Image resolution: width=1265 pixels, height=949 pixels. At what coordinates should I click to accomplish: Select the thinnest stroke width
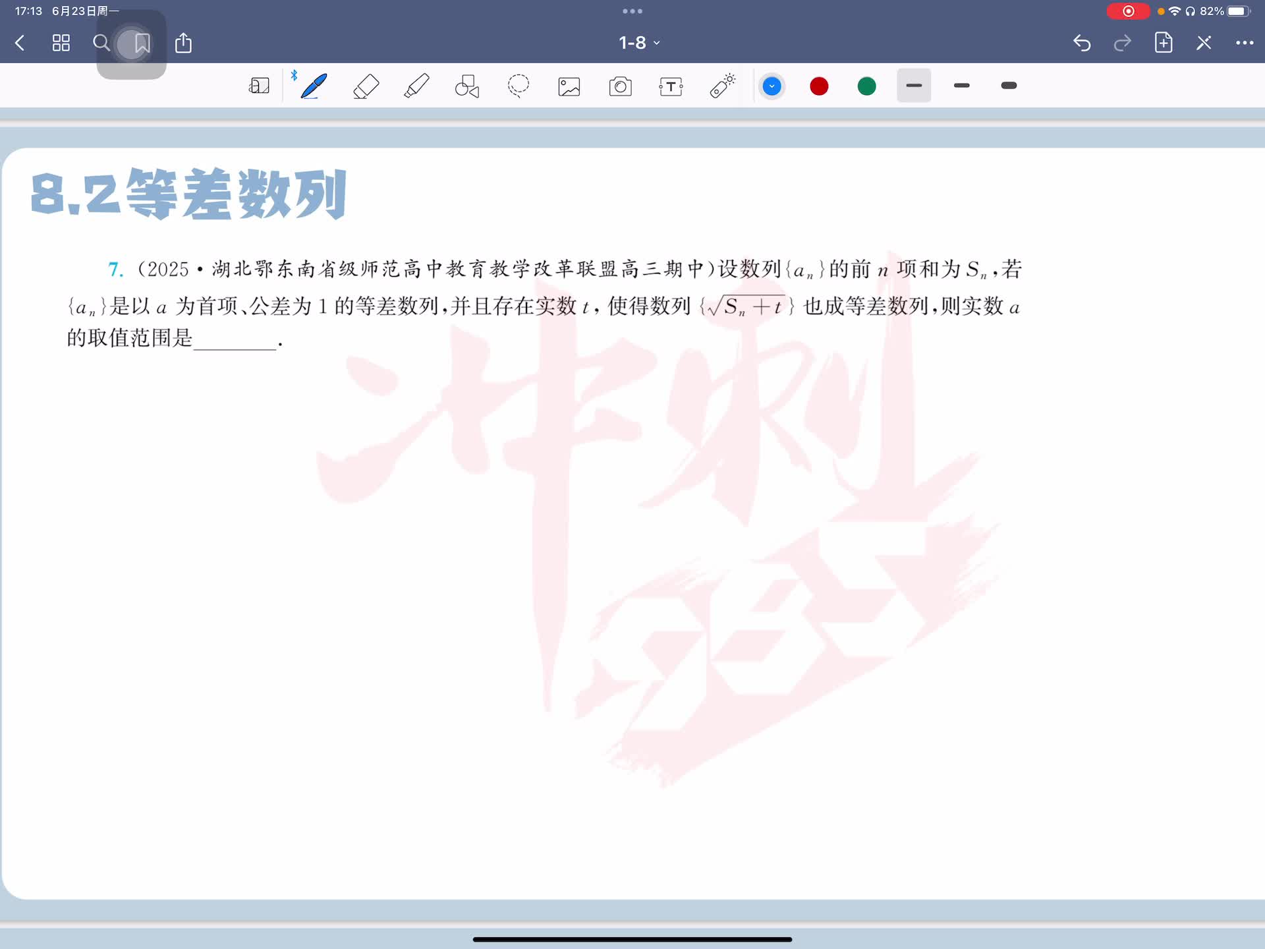pos(914,86)
